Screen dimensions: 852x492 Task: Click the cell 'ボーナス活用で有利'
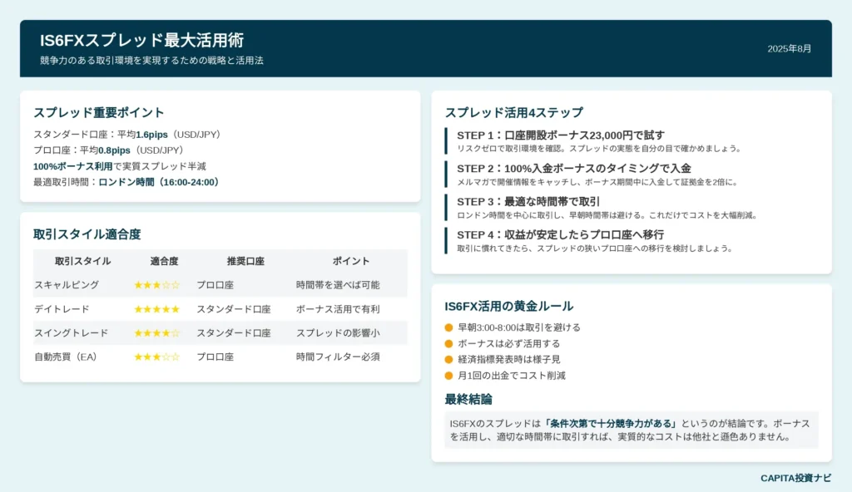(338, 309)
